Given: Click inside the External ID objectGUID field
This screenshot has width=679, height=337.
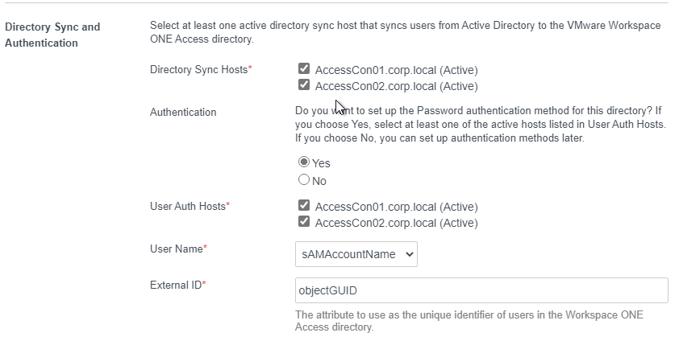Looking at the screenshot, I should (481, 290).
